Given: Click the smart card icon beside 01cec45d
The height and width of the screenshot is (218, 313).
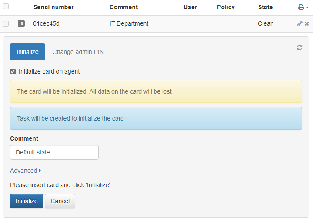Looking at the screenshot, I should (21, 24).
